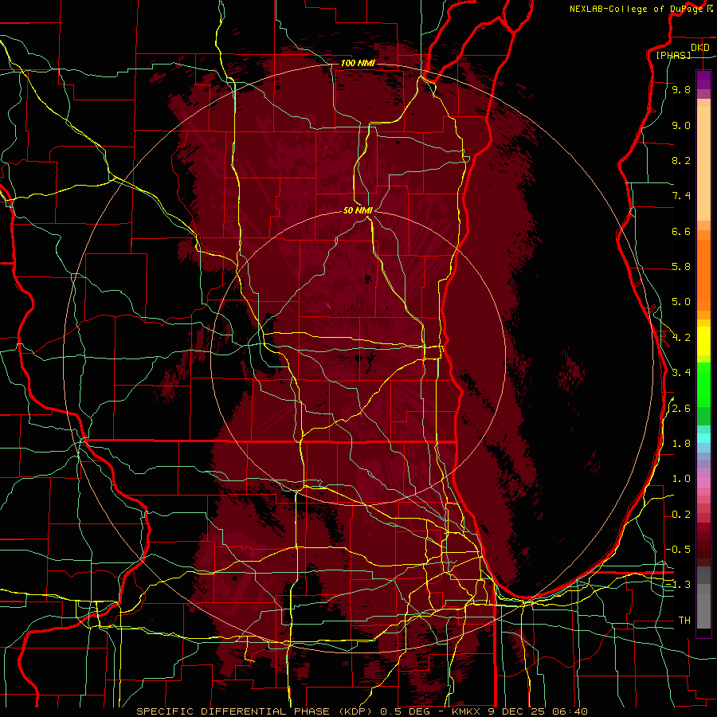717x717 pixels.
Task: Click the 6.6 value on color scale
Action: (x=681, y=231)
